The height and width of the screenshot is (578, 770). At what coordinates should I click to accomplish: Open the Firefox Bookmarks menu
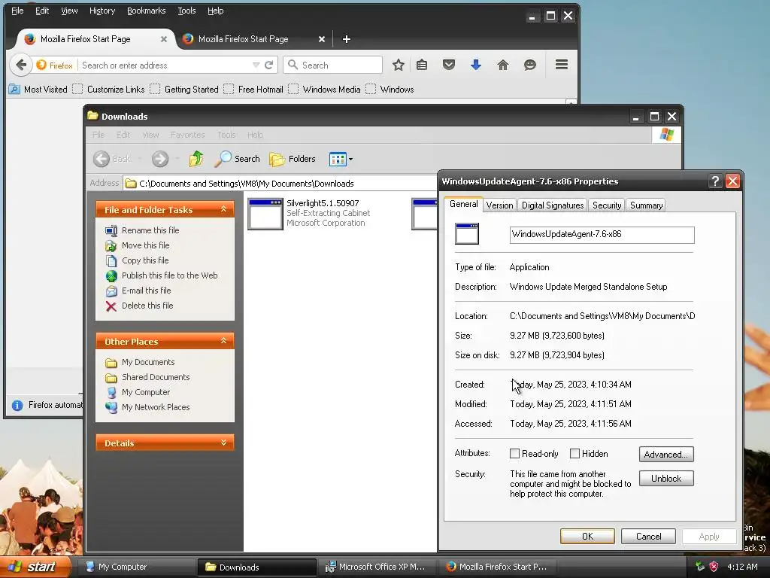146,11
